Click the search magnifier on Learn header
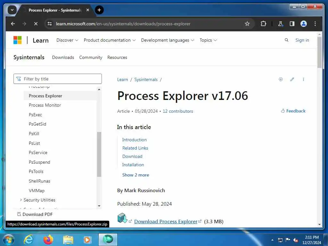 [286, 40]
